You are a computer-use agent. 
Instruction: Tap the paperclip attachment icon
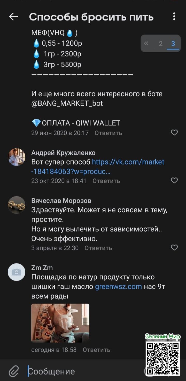[13, 371]
